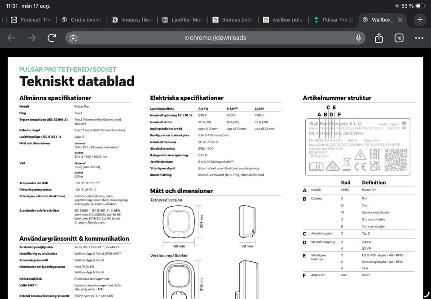431x299 pixels.
Task: Open Google Lens camera search icon
Action: click(x=73, y=38)
